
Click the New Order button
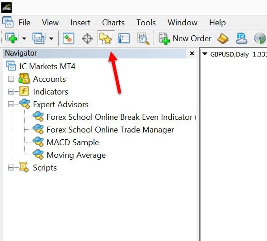coord(185,38)
